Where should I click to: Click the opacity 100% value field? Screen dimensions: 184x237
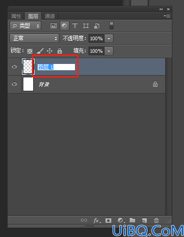pyautogui.click(x=96, y=38)
